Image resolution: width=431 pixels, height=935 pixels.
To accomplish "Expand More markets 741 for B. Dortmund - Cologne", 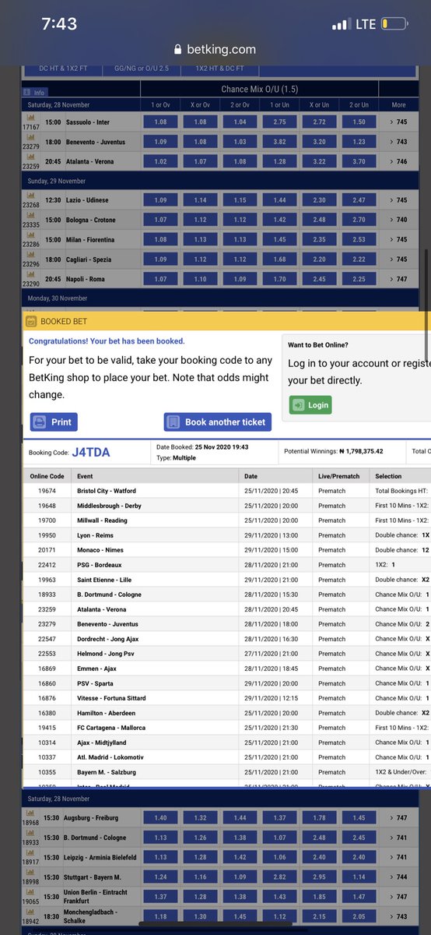I will coord(400,837).
